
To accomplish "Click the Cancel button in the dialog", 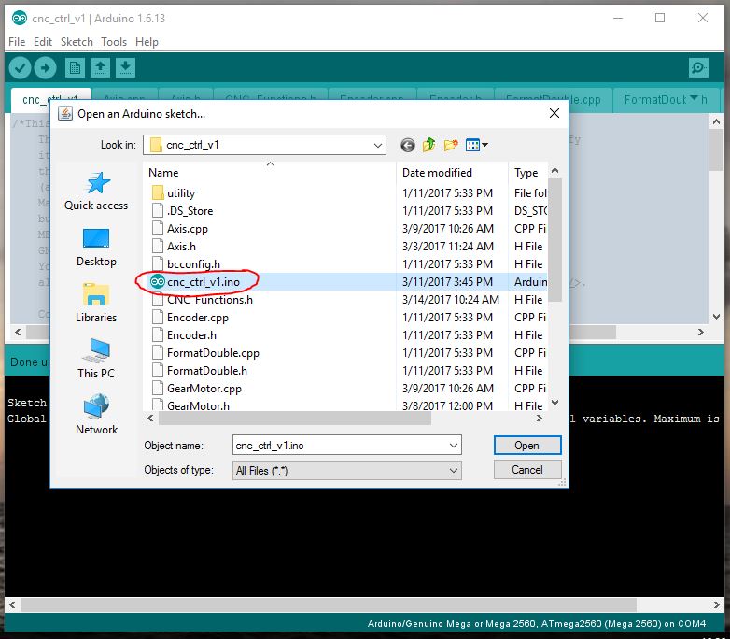I will (x=527, y=470).
